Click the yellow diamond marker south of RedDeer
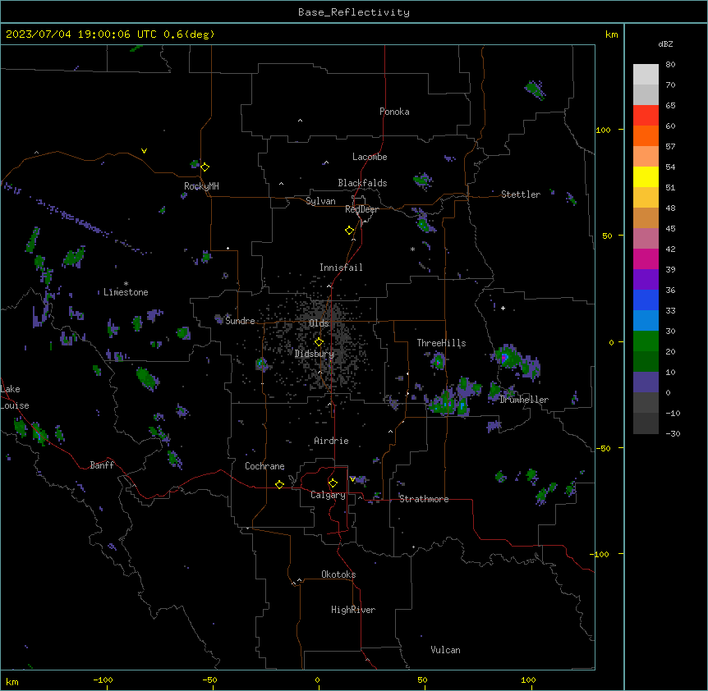 pyautogui.click(x=350, y=231)
